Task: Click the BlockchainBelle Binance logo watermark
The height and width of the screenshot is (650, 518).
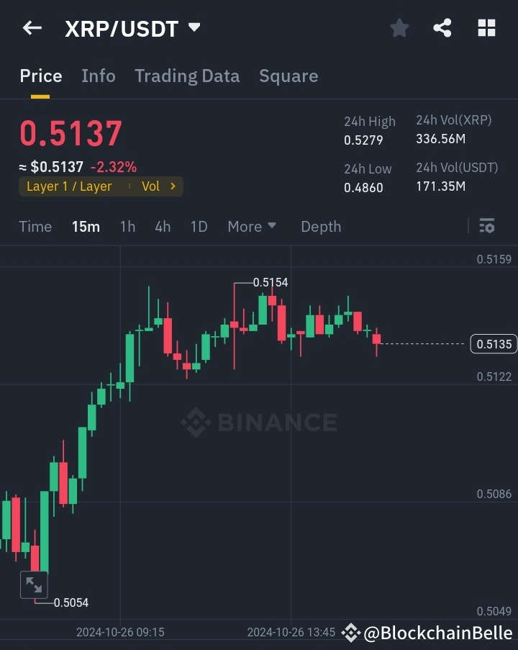Action: tap(350, 632)
